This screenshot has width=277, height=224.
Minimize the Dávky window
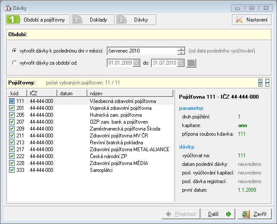237,8
